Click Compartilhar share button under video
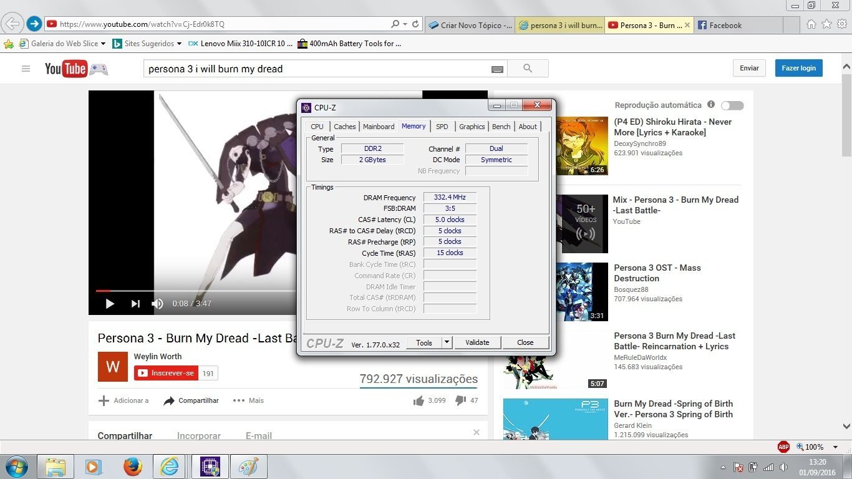The height and width of the screenshot is (479, 852). (191, 400)
